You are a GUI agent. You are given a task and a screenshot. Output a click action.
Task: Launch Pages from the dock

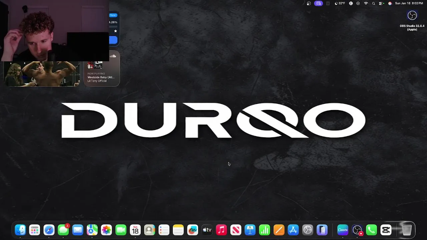[x=279, y=230]
